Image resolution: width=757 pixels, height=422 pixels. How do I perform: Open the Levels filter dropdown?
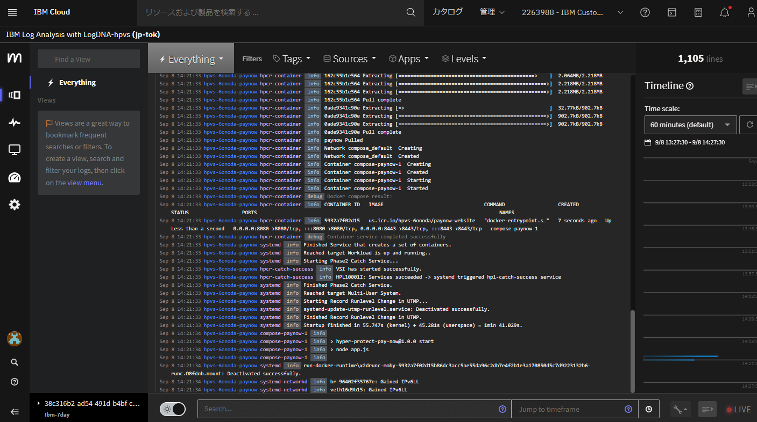click(464, 59)
